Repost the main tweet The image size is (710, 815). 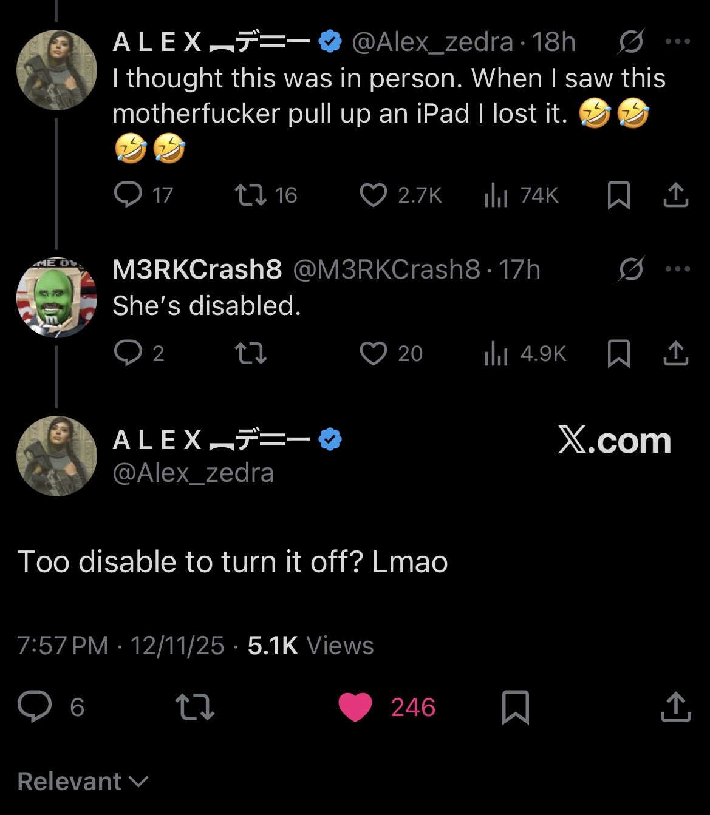pyautogui.click(x=194, y=707)
